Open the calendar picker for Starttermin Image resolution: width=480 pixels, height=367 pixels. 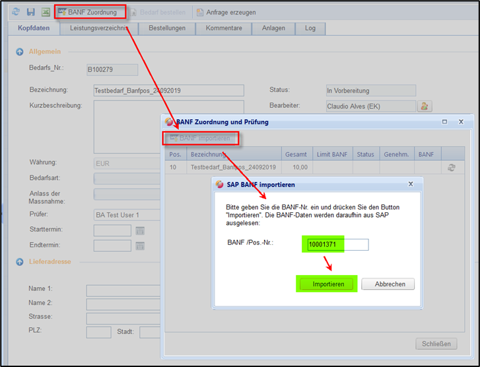coord(140,231)
